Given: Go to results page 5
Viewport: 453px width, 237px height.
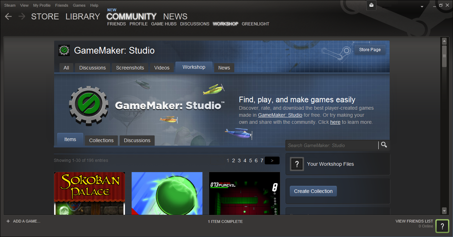Looking at the screenshot, I should 251,160.
